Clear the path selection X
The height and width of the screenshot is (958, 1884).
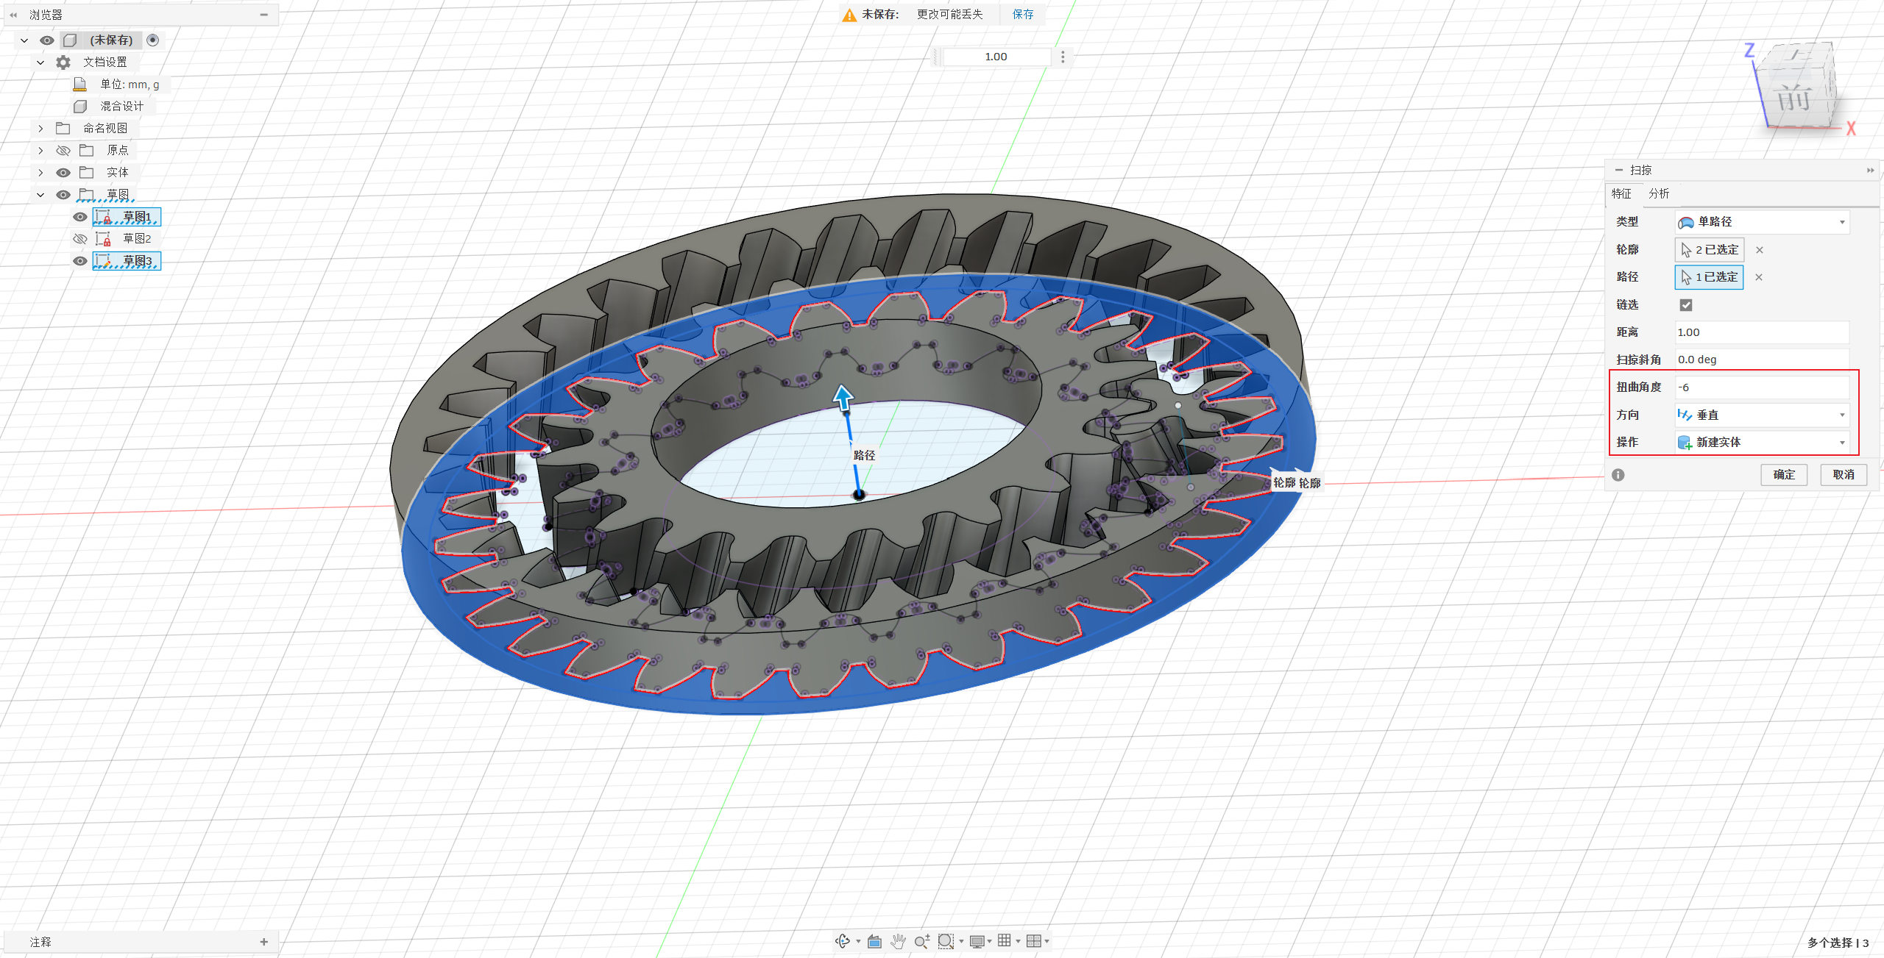(1759, 277)
